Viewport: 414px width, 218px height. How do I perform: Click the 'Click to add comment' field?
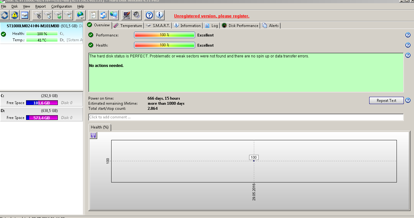tap(246, 117)
